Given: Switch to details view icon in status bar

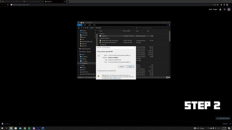Looking at the screenshot, I should point(167,77).
